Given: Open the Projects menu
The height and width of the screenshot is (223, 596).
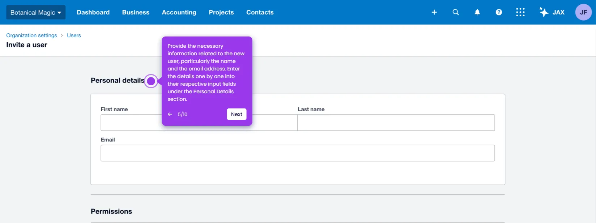Looking at the screenshot, I should [221, 12].
